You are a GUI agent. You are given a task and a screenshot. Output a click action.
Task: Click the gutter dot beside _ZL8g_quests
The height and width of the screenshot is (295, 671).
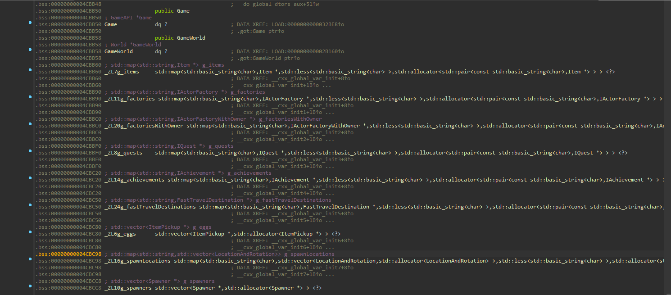point(30,151)
